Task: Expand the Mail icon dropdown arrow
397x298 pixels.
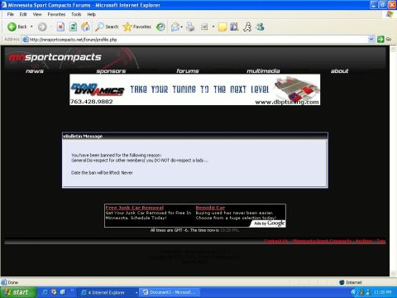Action: point(182,26)
